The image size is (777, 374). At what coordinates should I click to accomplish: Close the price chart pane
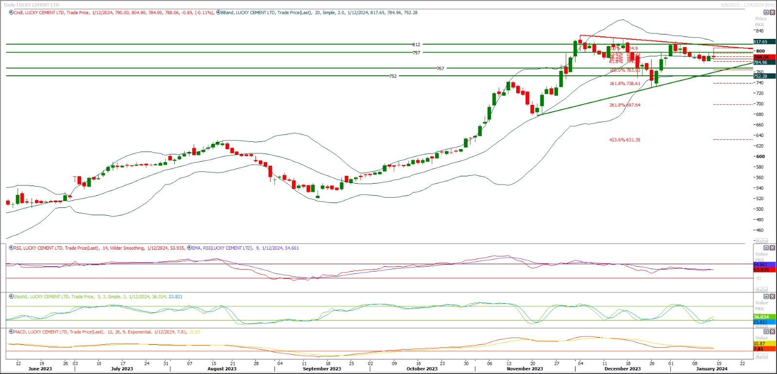point(773,12)
